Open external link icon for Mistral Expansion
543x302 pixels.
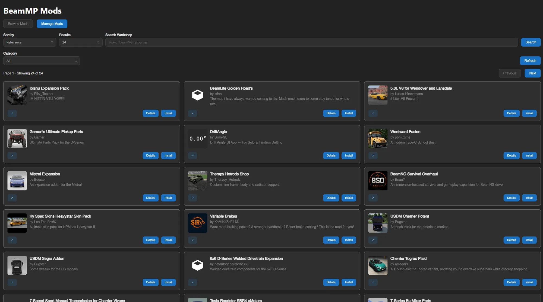point(12,198)
